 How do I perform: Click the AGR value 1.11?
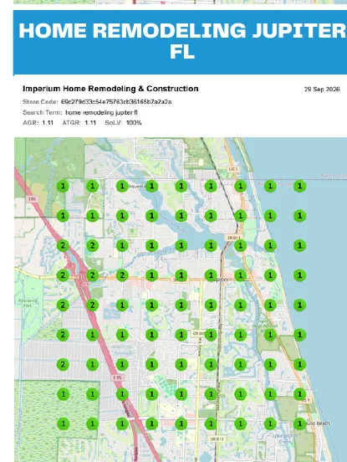48,122
